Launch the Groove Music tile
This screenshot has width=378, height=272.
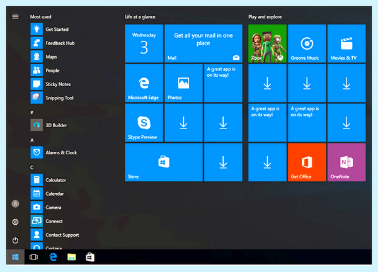point(307,43)
